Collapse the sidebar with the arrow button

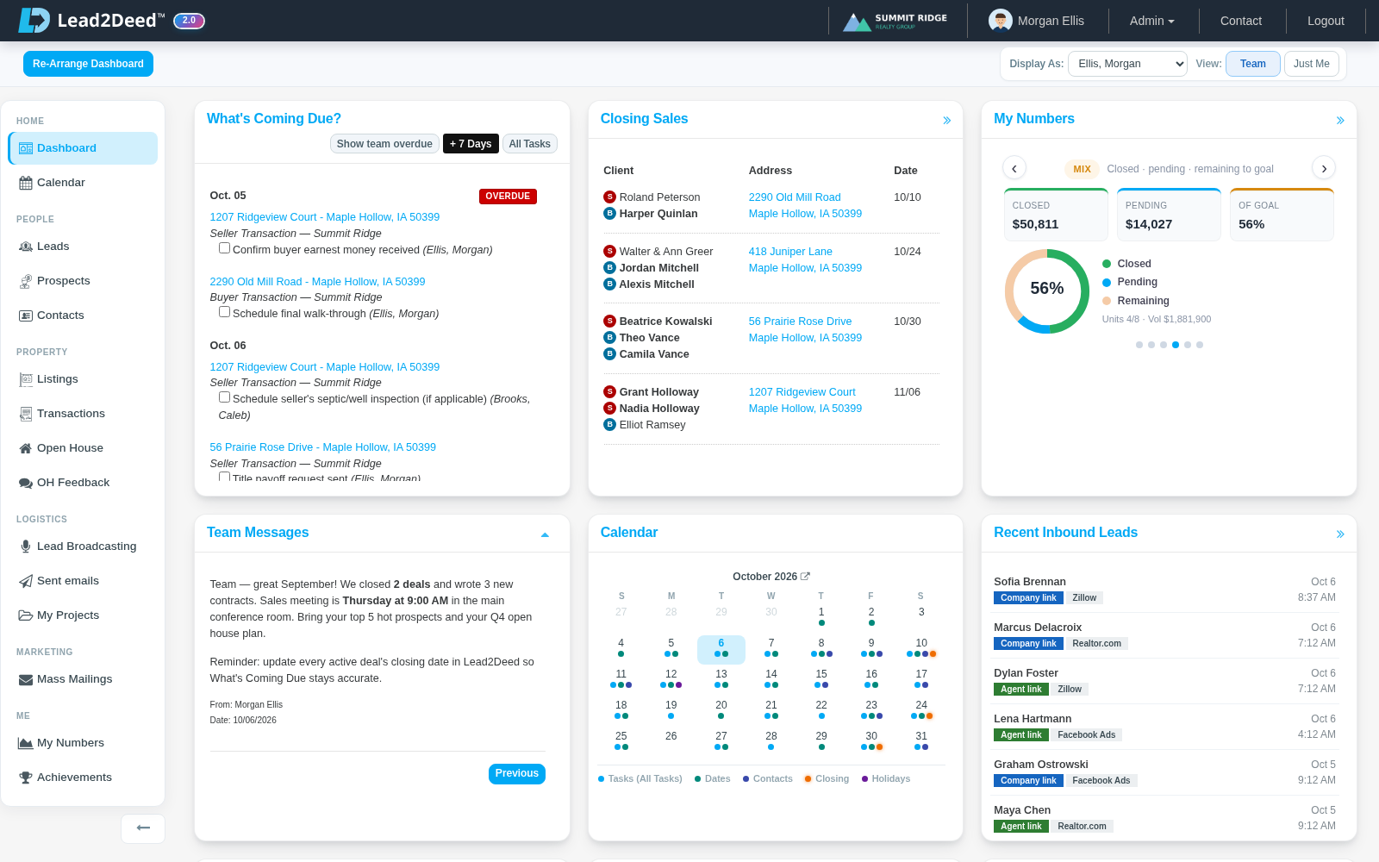(x=143, y=828)
